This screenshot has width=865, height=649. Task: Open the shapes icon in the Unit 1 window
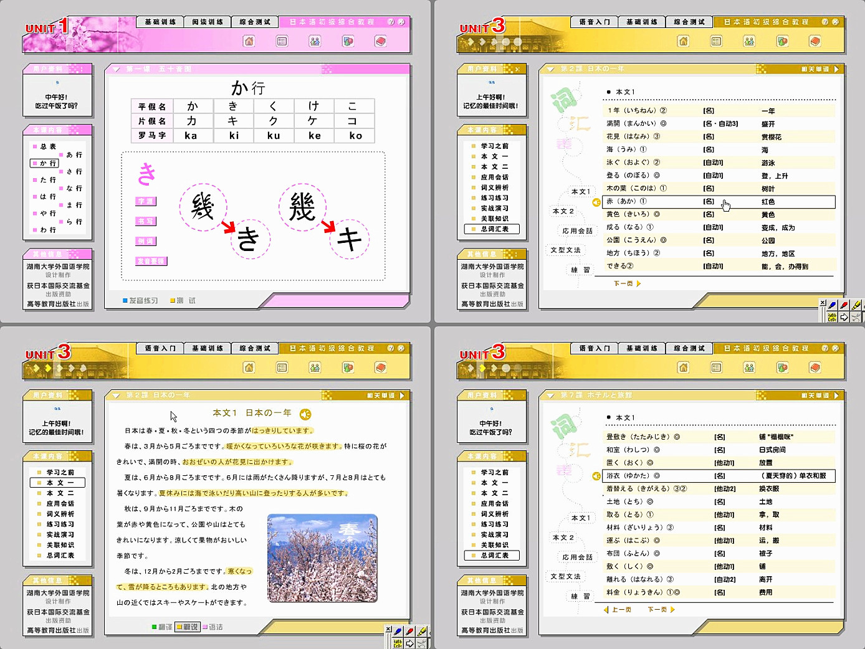coord(348,41)
